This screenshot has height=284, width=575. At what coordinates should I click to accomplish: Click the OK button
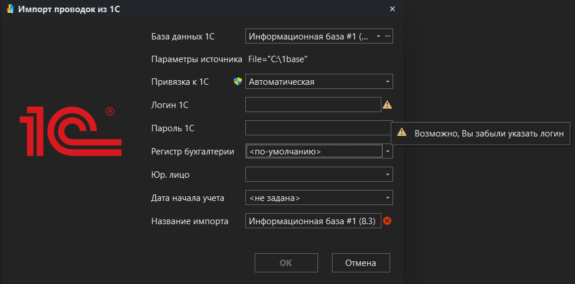click(286, 263)
